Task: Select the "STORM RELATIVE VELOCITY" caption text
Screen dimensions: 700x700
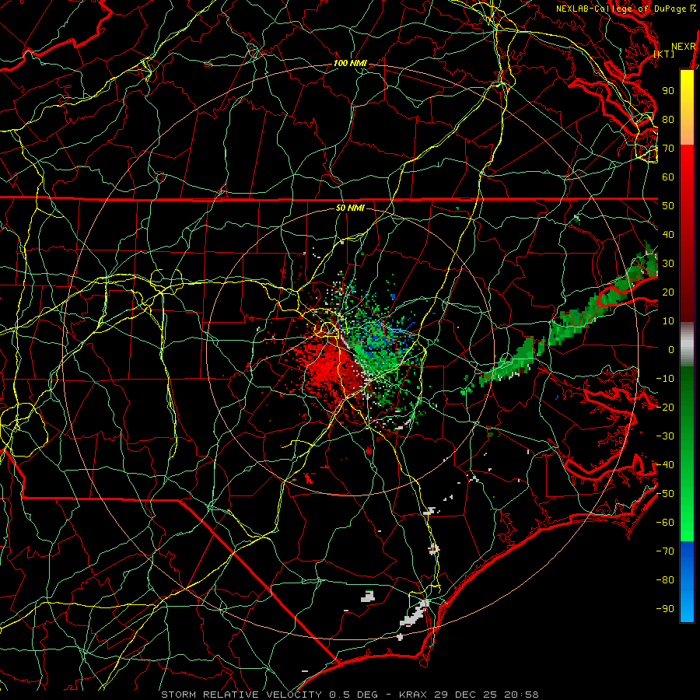Action: (241, 695)
